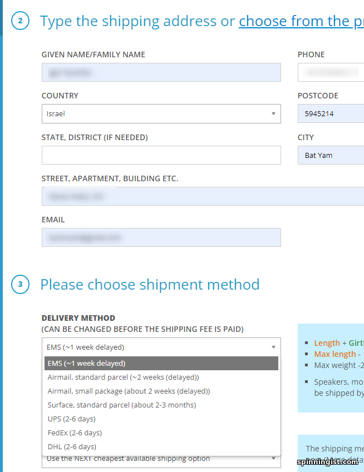The width and height of the screenshot is (364, 472).
Task: Open the Country dropdown showing Israel
Action: pos(161,113)
